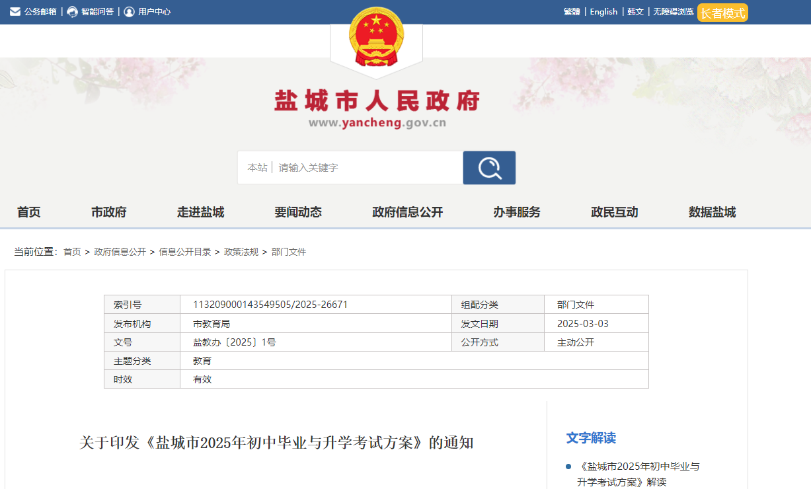Select 数据盐城 in the navigation bar
This screenshot has width=811, height=489.
pyautogui.click(x=712, y=212)
